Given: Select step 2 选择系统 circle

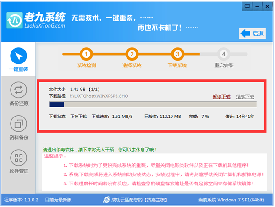Looking at the screenshot, I should pos(132,54).
